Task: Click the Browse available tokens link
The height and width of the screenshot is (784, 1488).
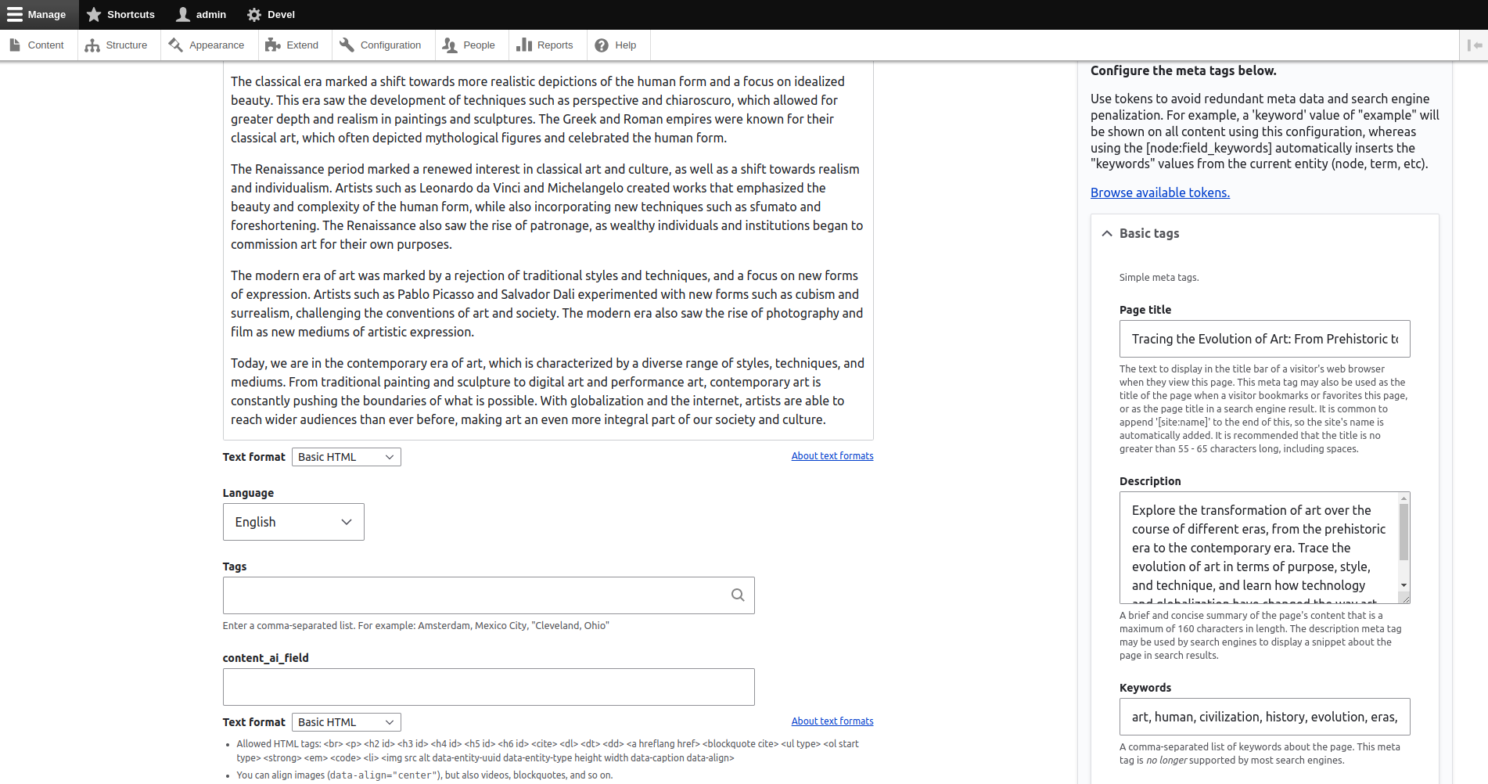Action: [x=1160, y=192]
